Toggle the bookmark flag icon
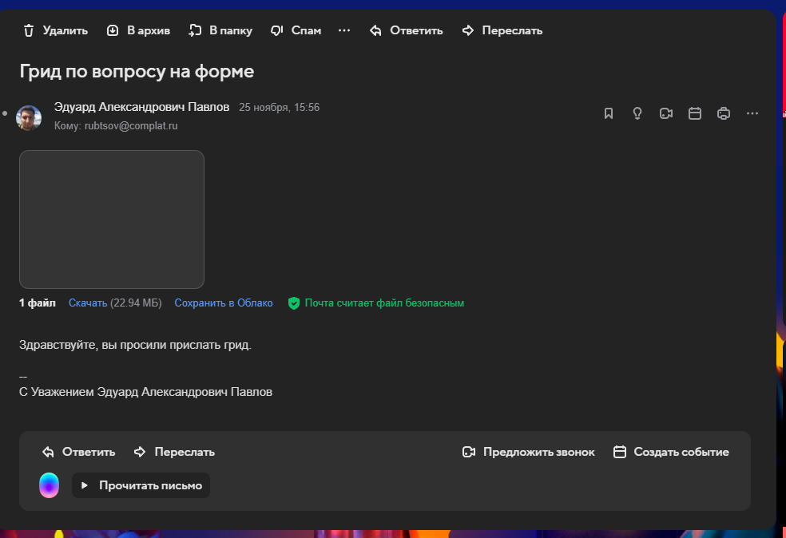The height and width of the screenshot is (538, 786). [x=609, y=113]
